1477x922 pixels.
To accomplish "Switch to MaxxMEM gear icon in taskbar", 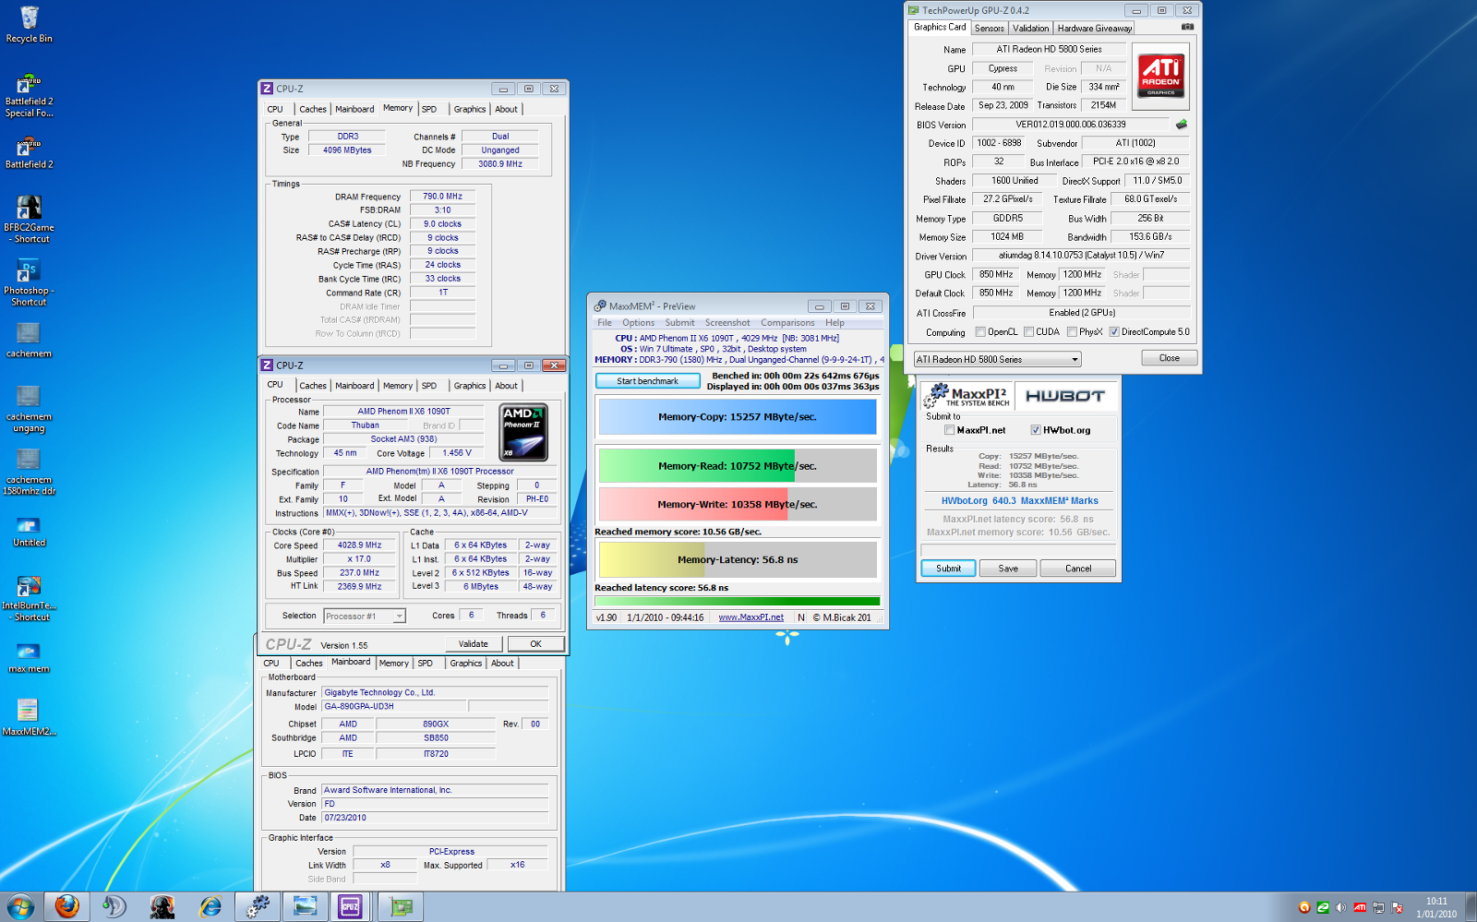I will click(x=257, y=906).
